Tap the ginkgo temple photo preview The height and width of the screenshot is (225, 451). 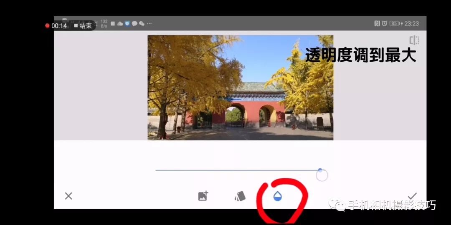[241, 87]
